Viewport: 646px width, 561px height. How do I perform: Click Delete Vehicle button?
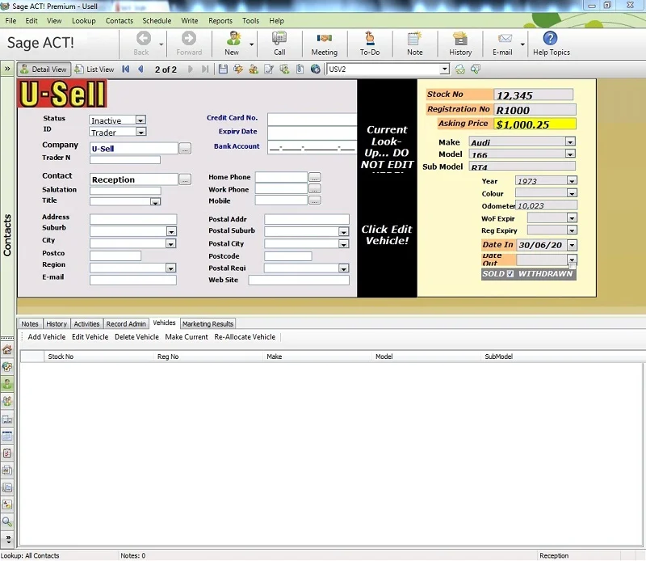pyautogui.click(x=136, y=337)
